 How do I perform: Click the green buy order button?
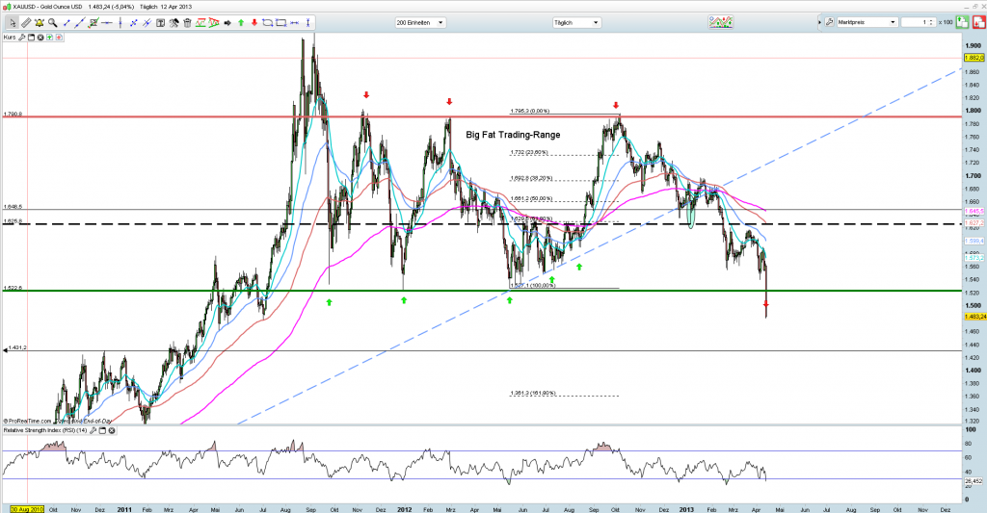point(962,22)
